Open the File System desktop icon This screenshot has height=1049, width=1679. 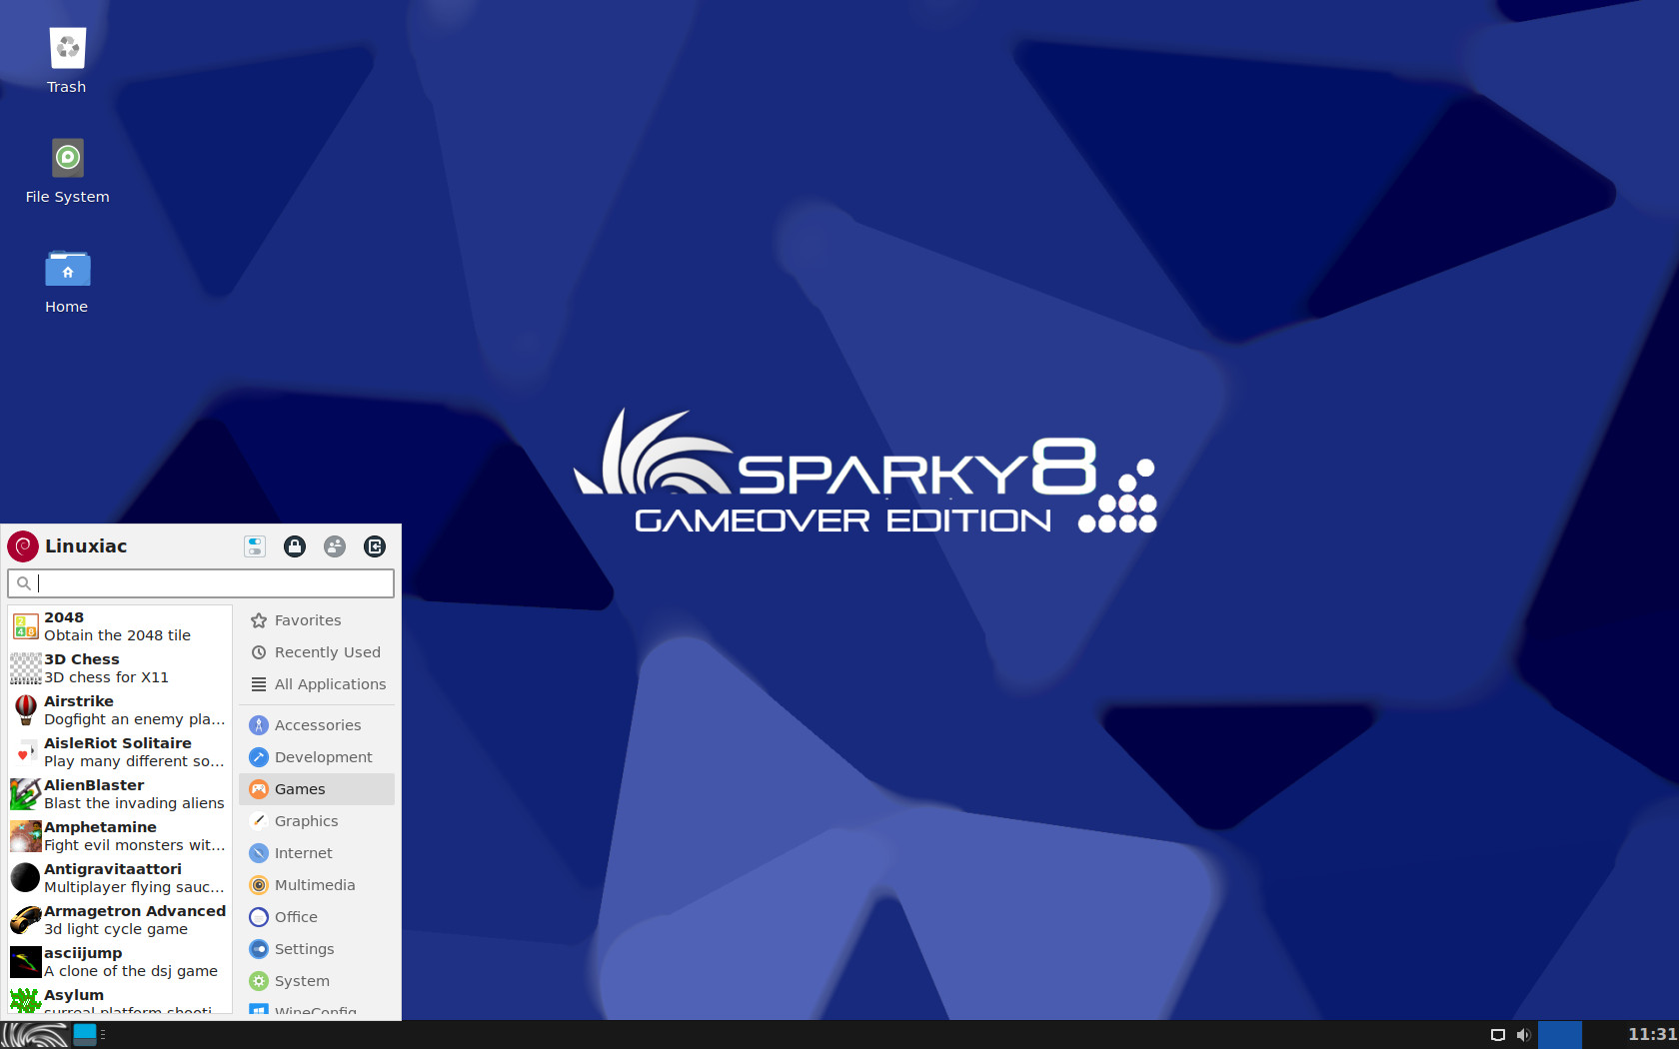(67, 170)
